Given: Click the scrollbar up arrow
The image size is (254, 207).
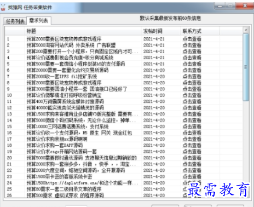Looking at the screenshot, I should 246,30.
